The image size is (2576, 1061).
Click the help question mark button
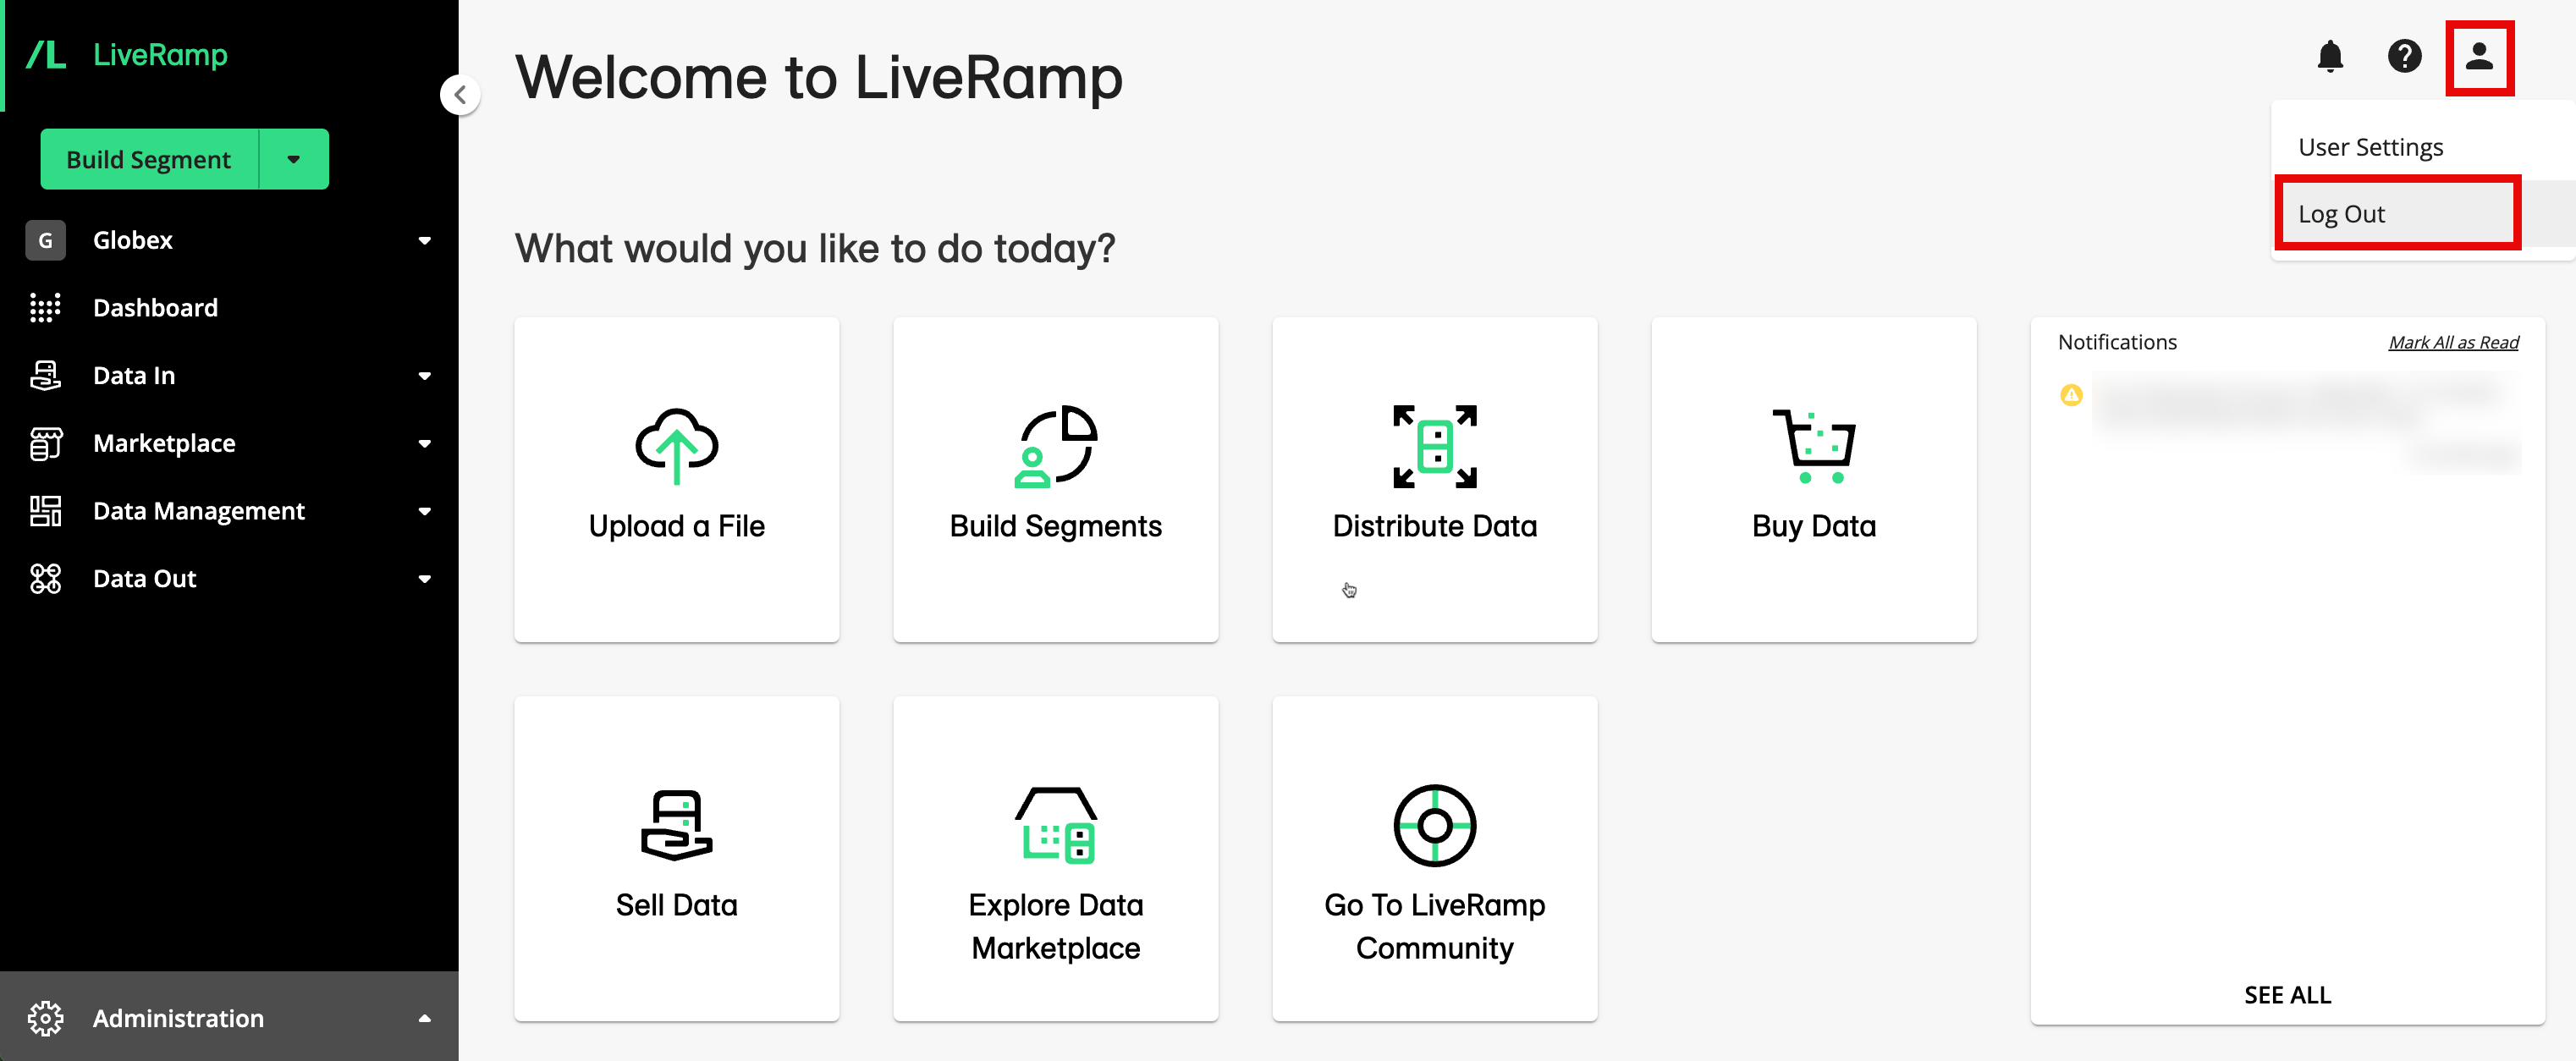tap(2403, 54)
